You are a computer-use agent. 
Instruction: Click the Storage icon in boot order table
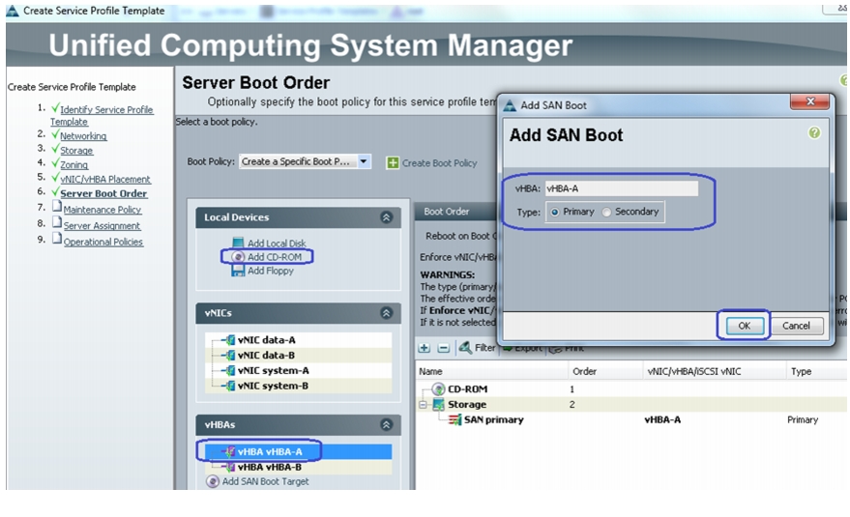click(x=438, y=404)
